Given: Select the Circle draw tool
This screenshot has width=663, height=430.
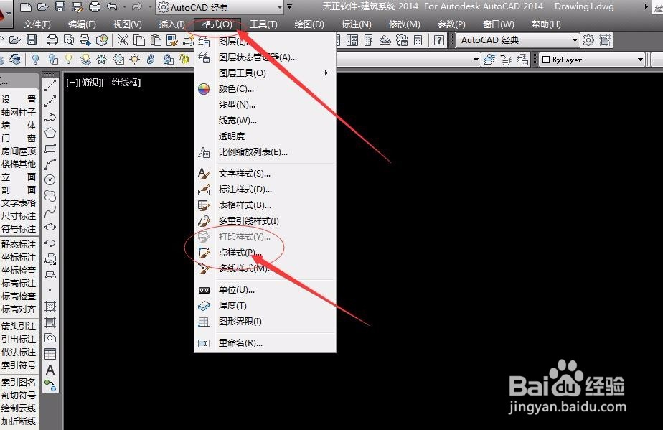Looking at the screenshot, I should 50,180.
